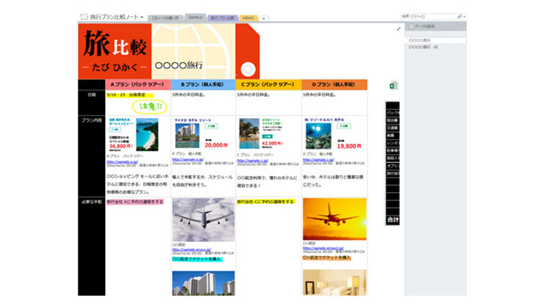Open the sample.a.jp link in Plan A
The width and height of the screenshot is (544, 306).
tap(123, 161)
